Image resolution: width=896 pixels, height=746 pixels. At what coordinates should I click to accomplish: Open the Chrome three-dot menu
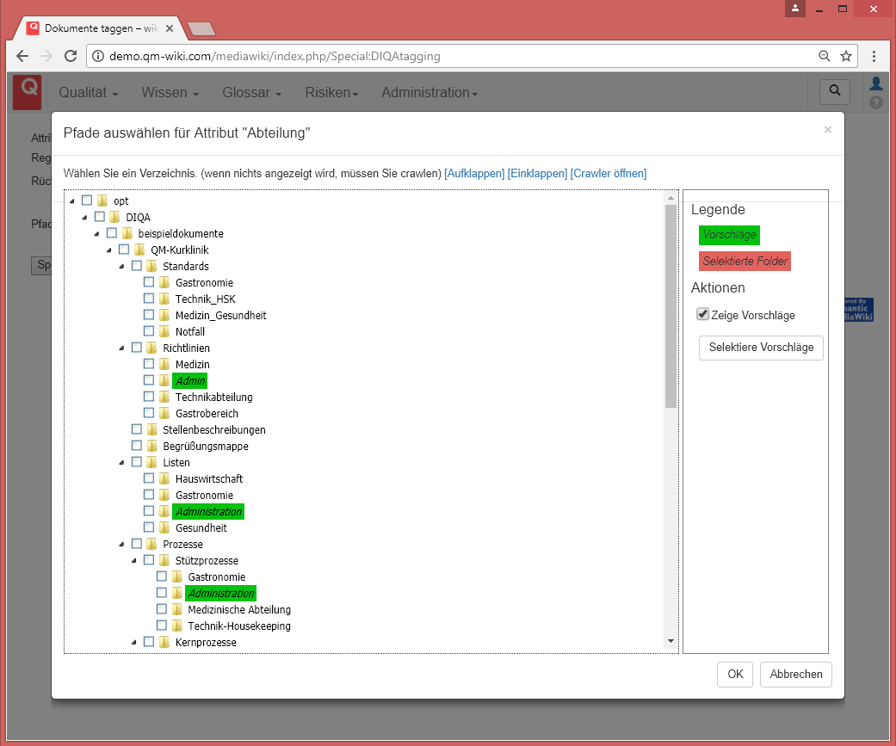coord(874,57)
